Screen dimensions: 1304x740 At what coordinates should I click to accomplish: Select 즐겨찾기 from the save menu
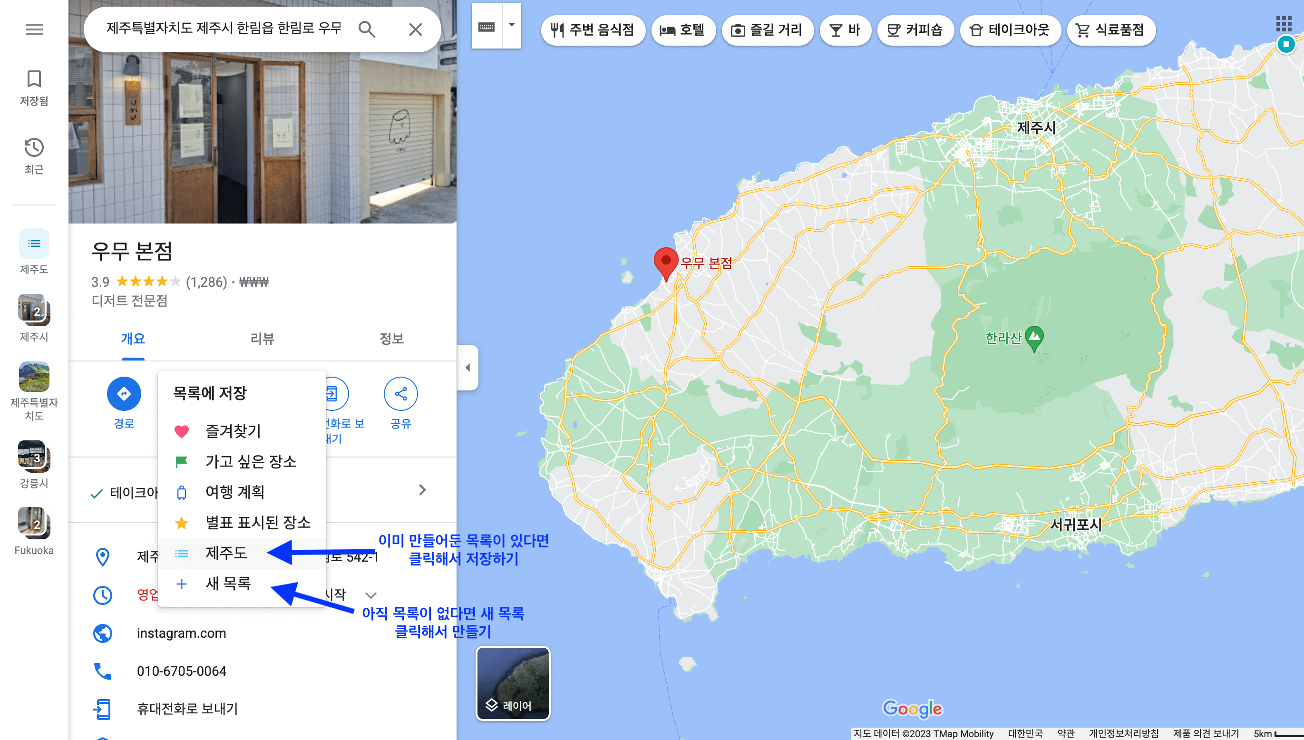coord(233,431)
